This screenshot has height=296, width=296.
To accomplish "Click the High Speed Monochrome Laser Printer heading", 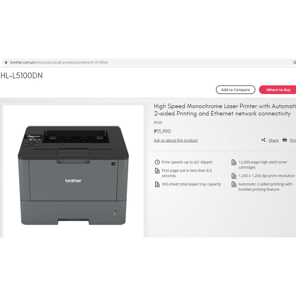I will click(x=225, y=110).
